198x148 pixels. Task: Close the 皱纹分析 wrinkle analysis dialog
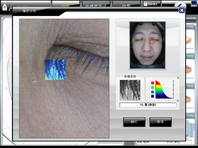pos(182,10)
